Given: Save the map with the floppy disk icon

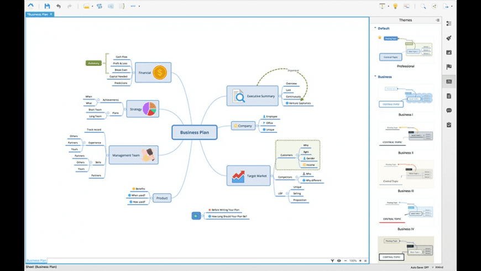Looking at the screenshot, I should pos(47,6).
